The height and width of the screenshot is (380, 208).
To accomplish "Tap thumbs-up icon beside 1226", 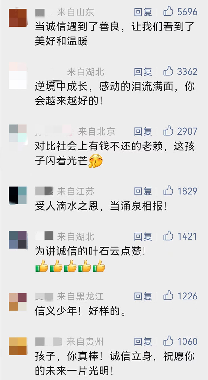I will click(168, 296).
